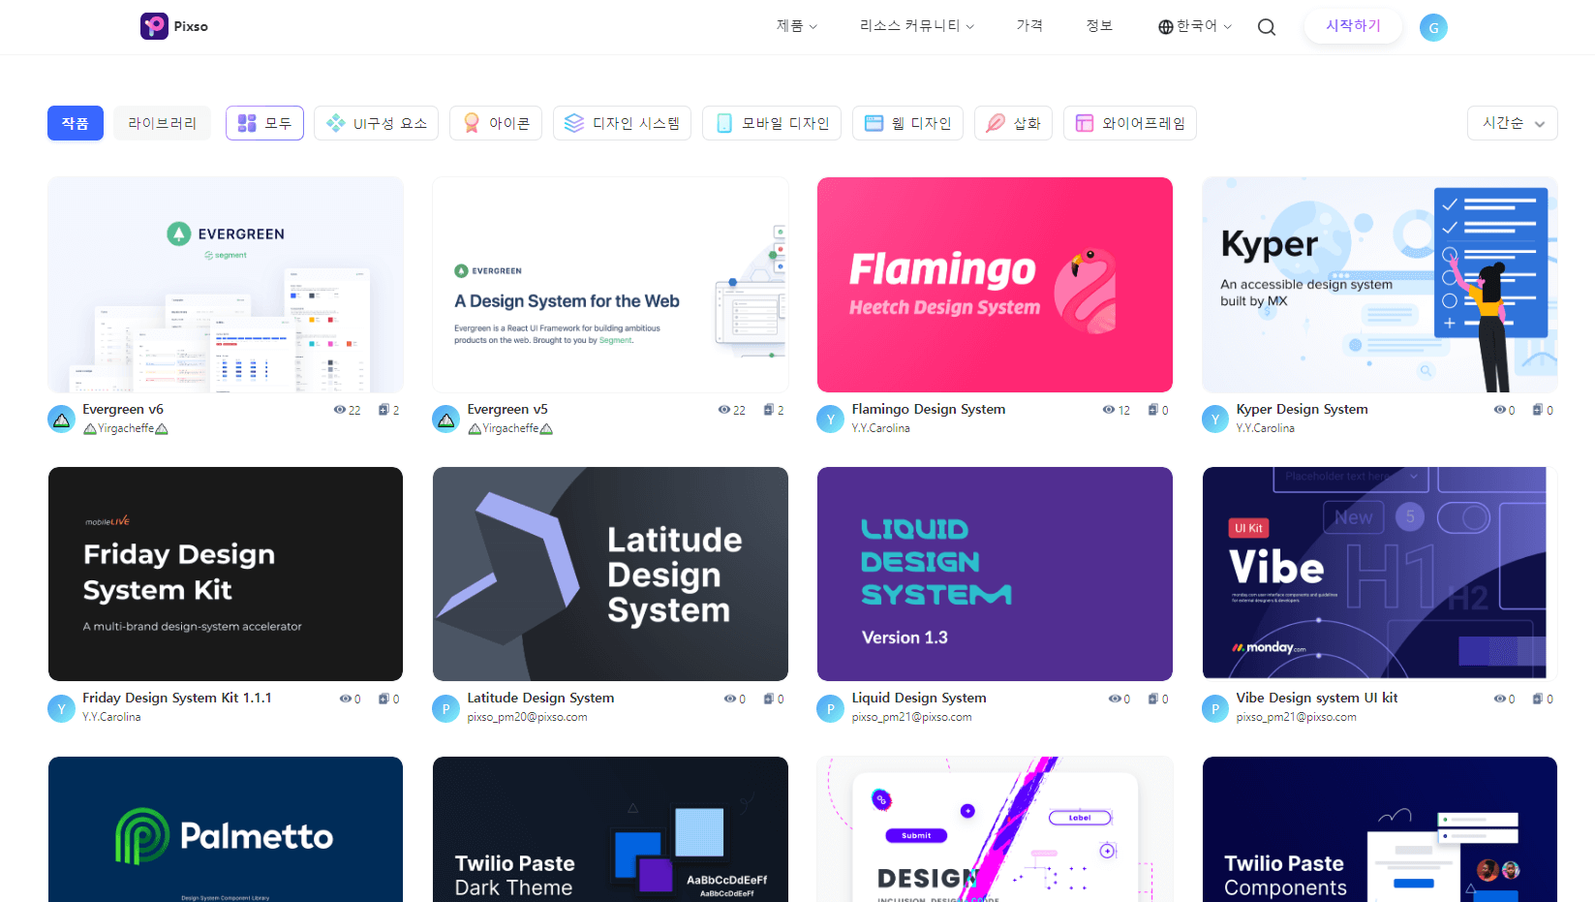Open the 한국어 language dropdown

click(x=1195, y=26)
